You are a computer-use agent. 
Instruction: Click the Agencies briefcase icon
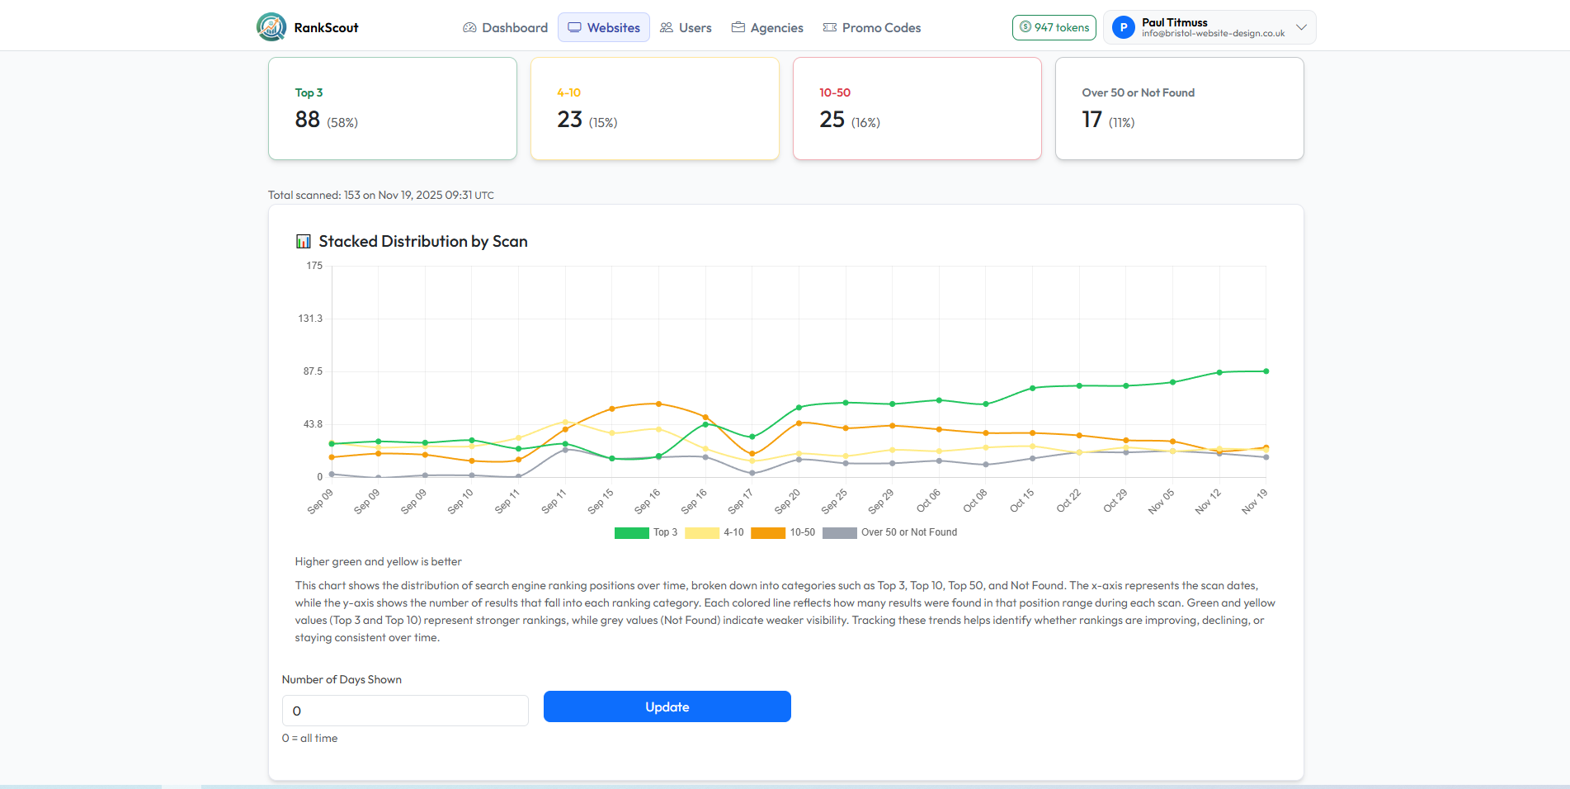(x=738, y=27)
